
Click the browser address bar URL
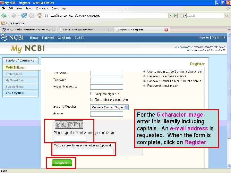point(106,15)
